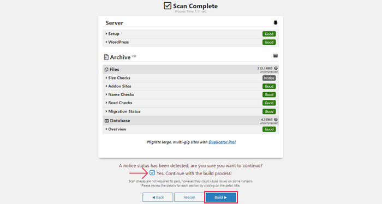Image resolution: width=382 pixels, height=204 pixels.
Task: Go back with the Back button
Action: pos(158,197)
